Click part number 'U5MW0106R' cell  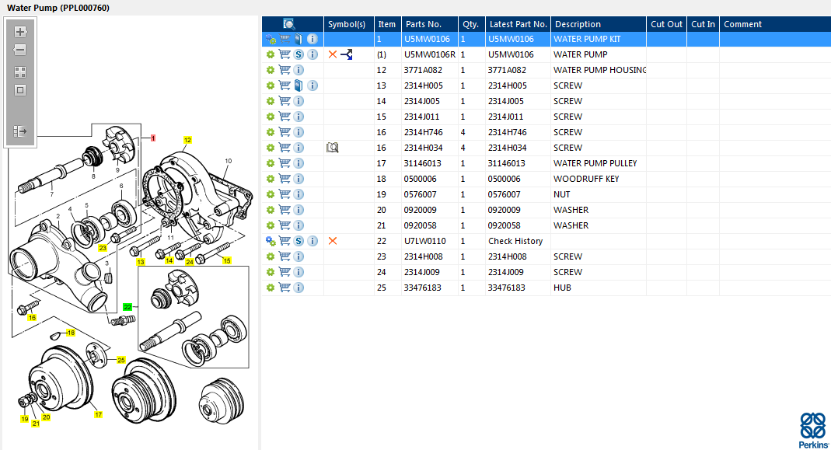pos(430,54)
